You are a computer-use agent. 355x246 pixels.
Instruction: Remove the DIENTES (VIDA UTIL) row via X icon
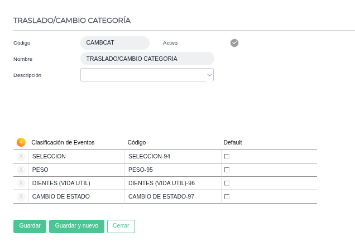pyautogui.click(x=21, y=183)
